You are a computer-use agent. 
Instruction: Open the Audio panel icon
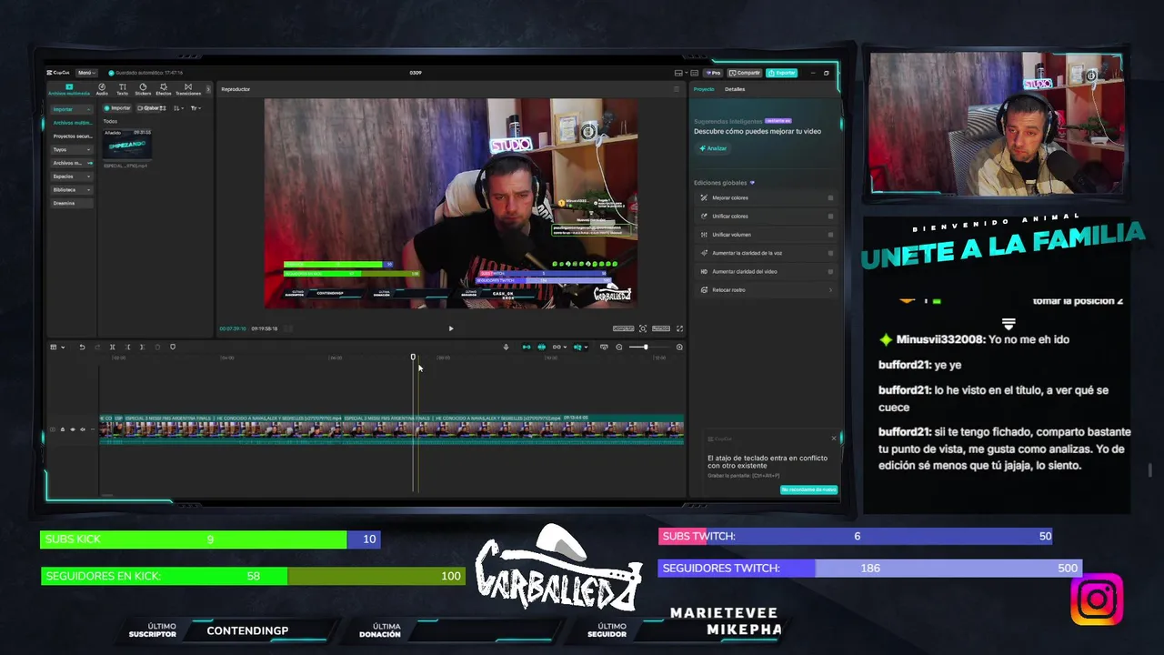click(x=102, y=89)
